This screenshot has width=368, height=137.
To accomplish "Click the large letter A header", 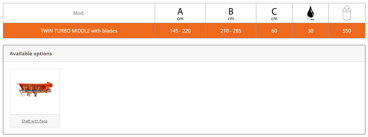I will point(180,11).
